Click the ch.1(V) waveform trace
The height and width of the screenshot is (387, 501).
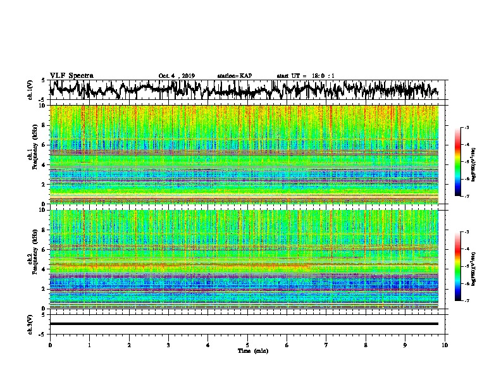[244, 90]
